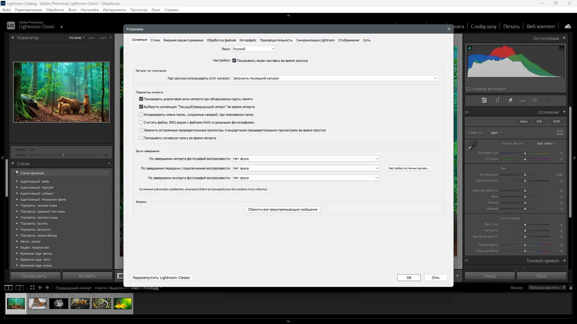Open default catalog on startup dropdown

point(335,78)
